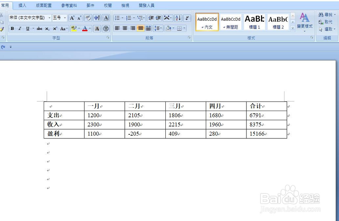
Task: Highlight text in yellow
Action: 74,28
